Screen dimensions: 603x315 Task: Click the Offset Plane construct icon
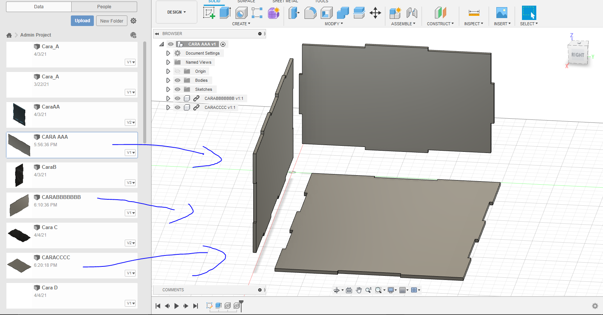tap(440, 13)
